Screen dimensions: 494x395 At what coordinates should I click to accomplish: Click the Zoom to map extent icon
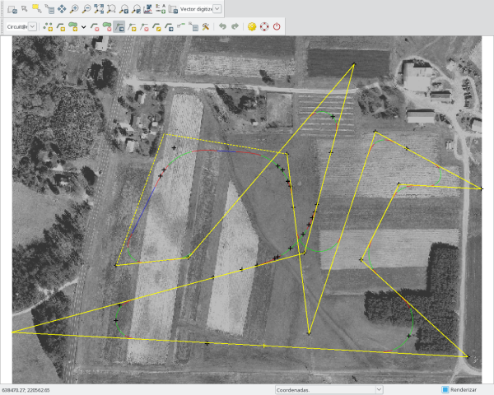pos(99,8)
